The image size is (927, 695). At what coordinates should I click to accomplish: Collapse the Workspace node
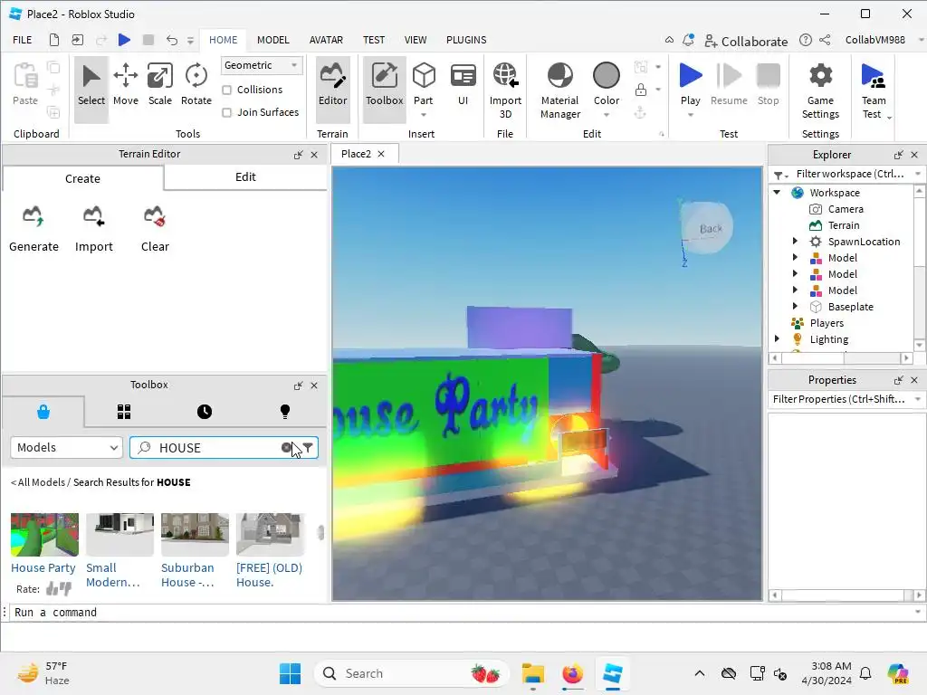(777, 192)
